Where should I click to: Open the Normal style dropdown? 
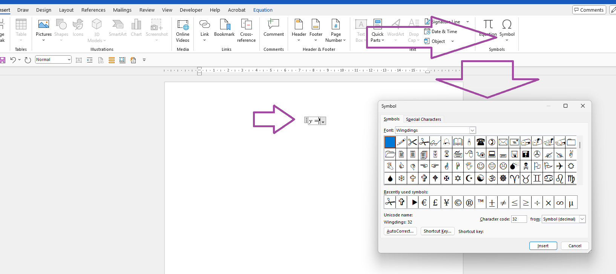coord(69,59)
